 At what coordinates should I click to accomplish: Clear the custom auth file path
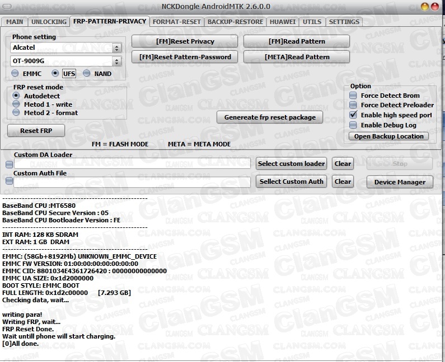pos(343,182)
